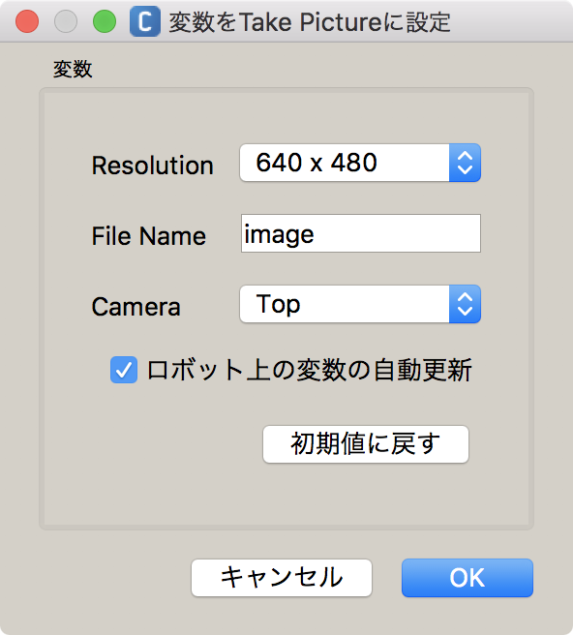Click the Resolution label
573x635 pixels.
(153, 166)
